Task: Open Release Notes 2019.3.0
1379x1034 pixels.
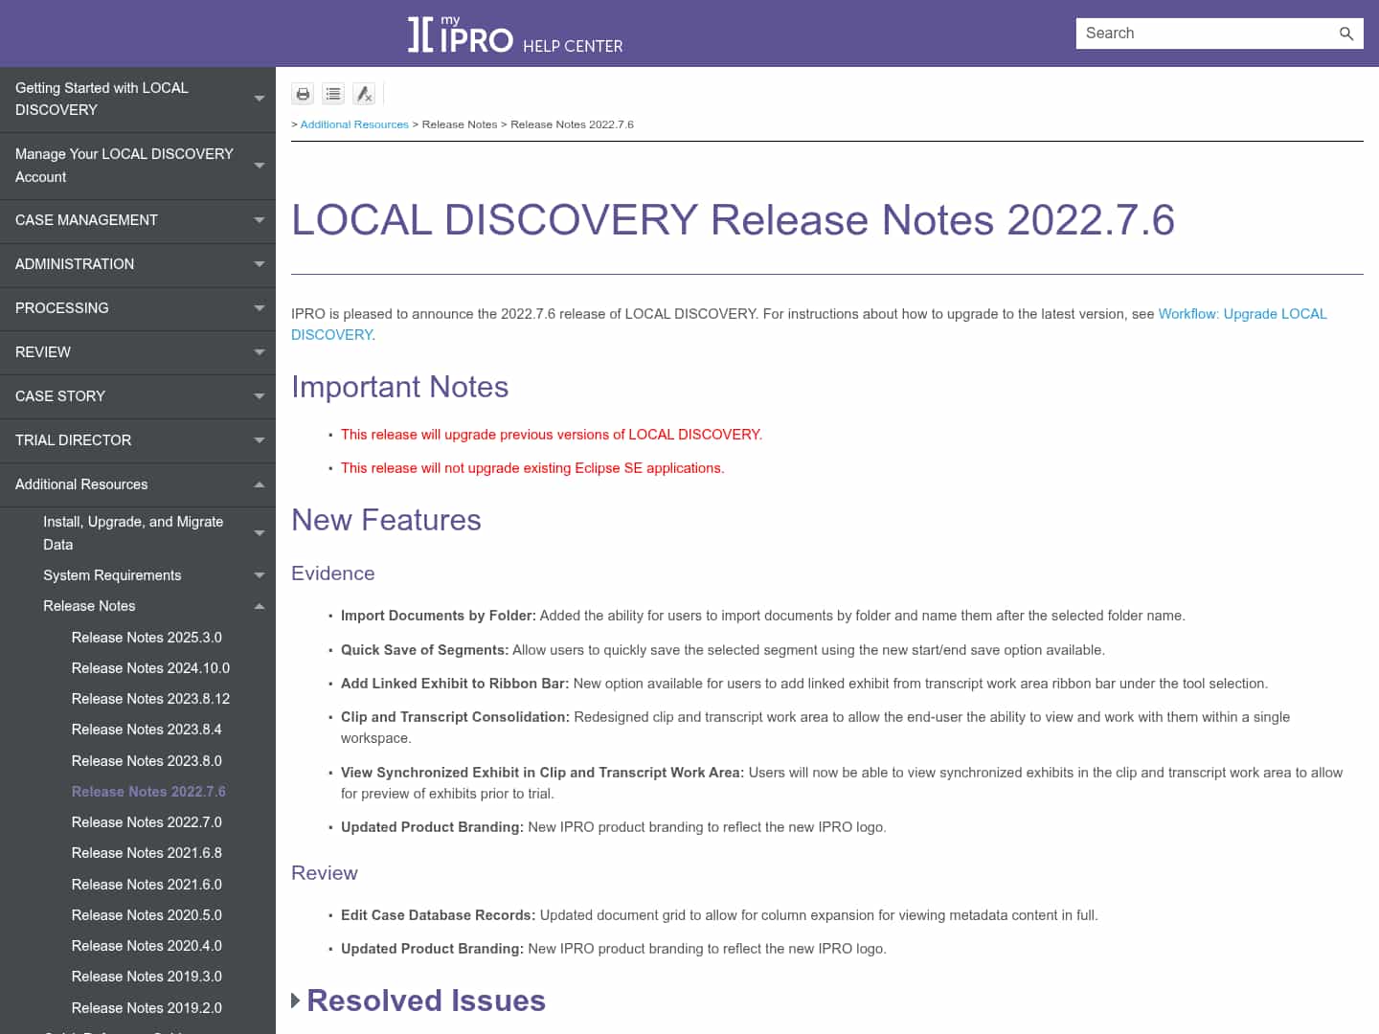Action: 147,977
